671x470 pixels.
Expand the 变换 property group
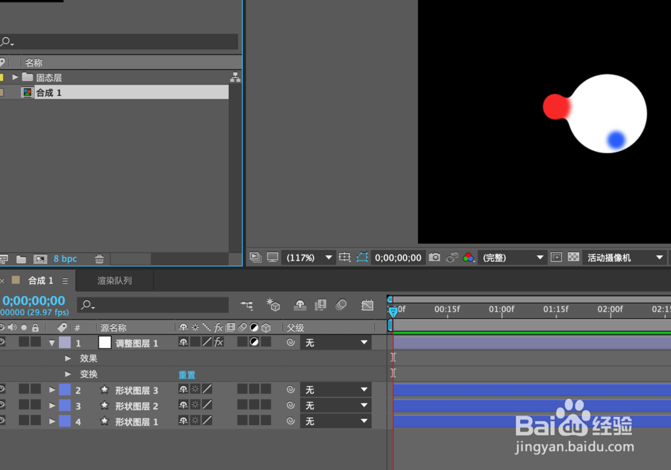[x=68, y=374]
